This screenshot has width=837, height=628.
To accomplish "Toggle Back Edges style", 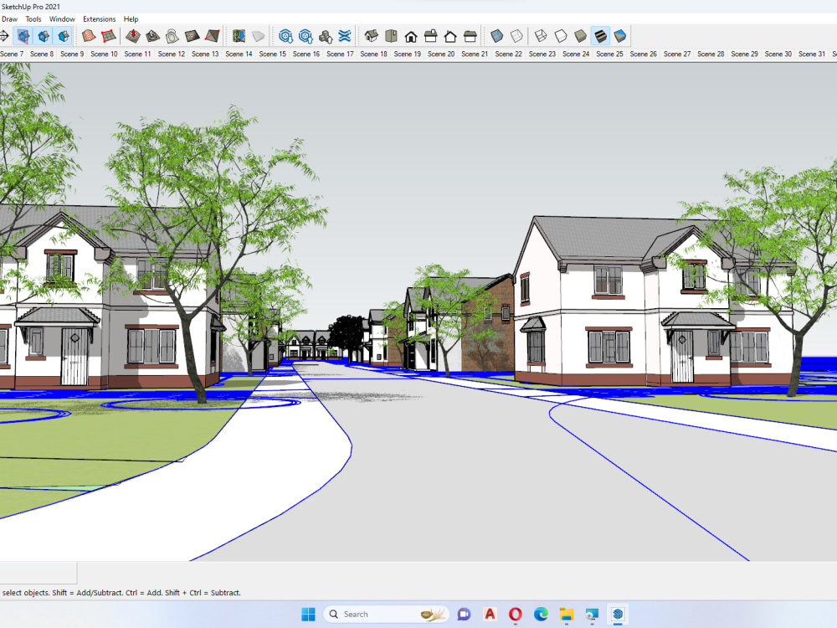I will (x=516, y=36).
